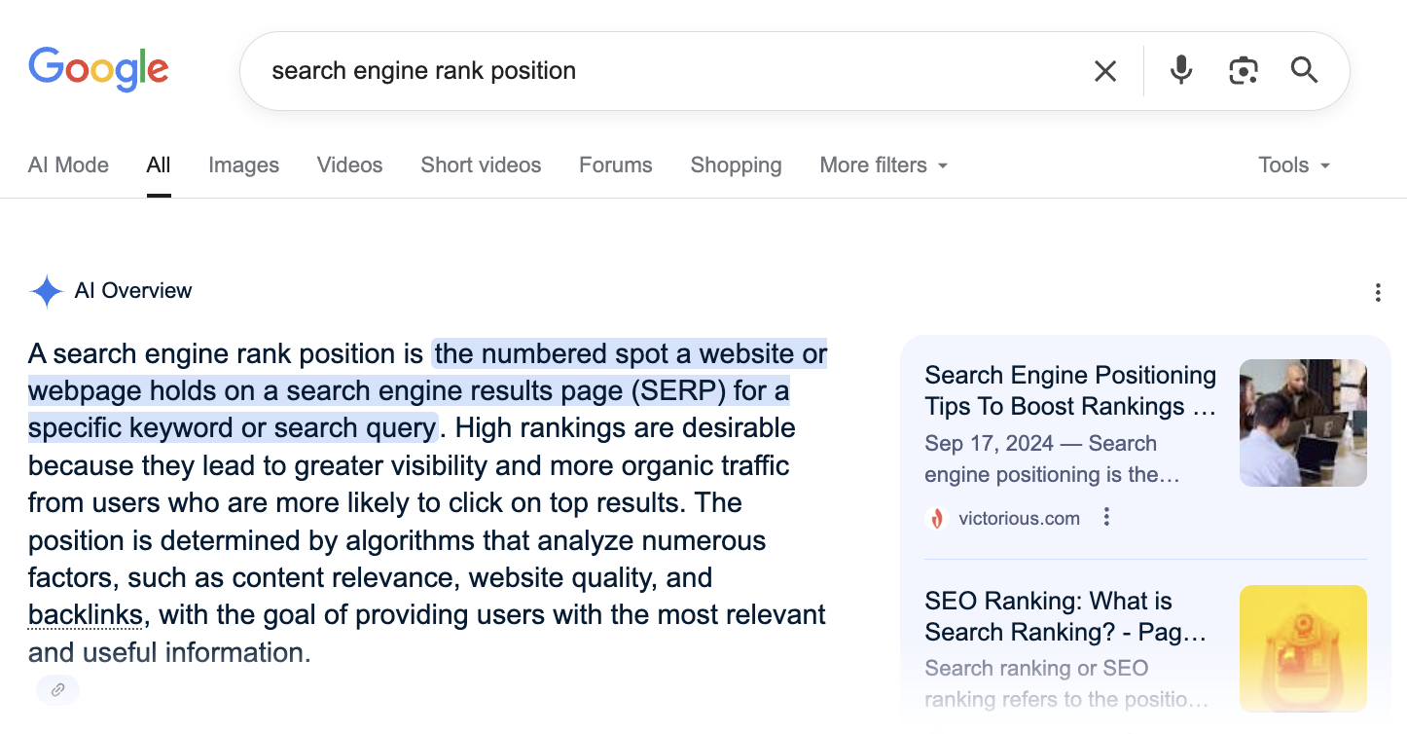
Task: Open the Videos tab
Action: tap(349, 165)
